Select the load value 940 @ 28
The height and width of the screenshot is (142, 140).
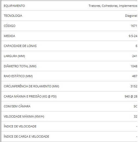coord(131,96)
